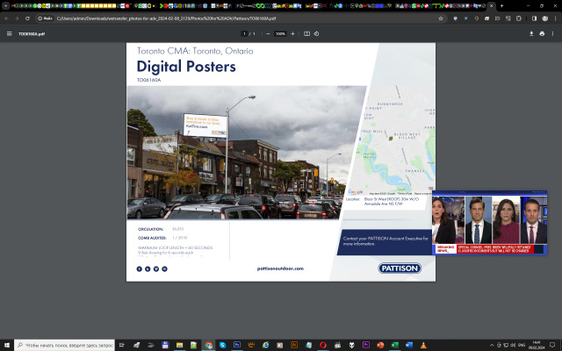Viewport: 562px width, 351px height.
Task: Edit the PDF page number field
Action: click(x=244, y=33)
